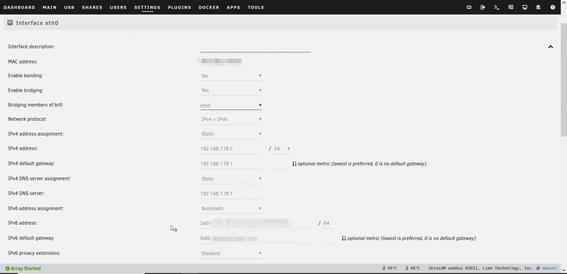Click the Interface description input field
The height and width of the screenshot is (274, 567).
coord(255,47)
